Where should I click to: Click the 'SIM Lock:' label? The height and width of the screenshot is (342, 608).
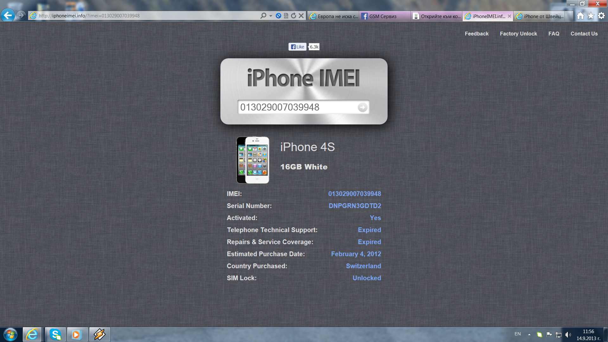click(242, 278)
